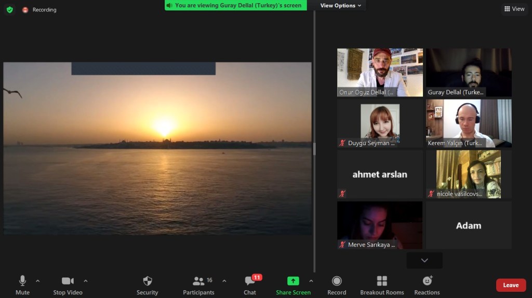Open the Chat window
The height and width of the screenshot is (298, 532).
click(x=250, y=285)
